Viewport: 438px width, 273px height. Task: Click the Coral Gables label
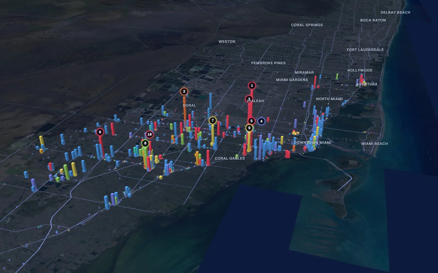click(x=230, y=158)
